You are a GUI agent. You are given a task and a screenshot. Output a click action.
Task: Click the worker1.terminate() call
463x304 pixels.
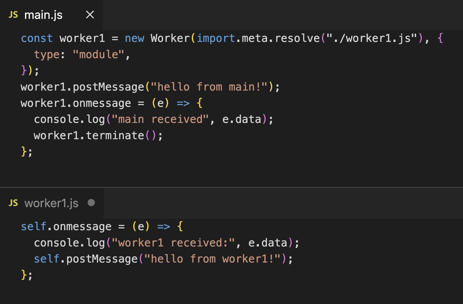98,136
